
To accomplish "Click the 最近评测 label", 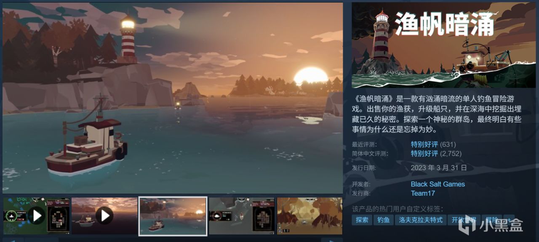I will (x=365, y=145).
